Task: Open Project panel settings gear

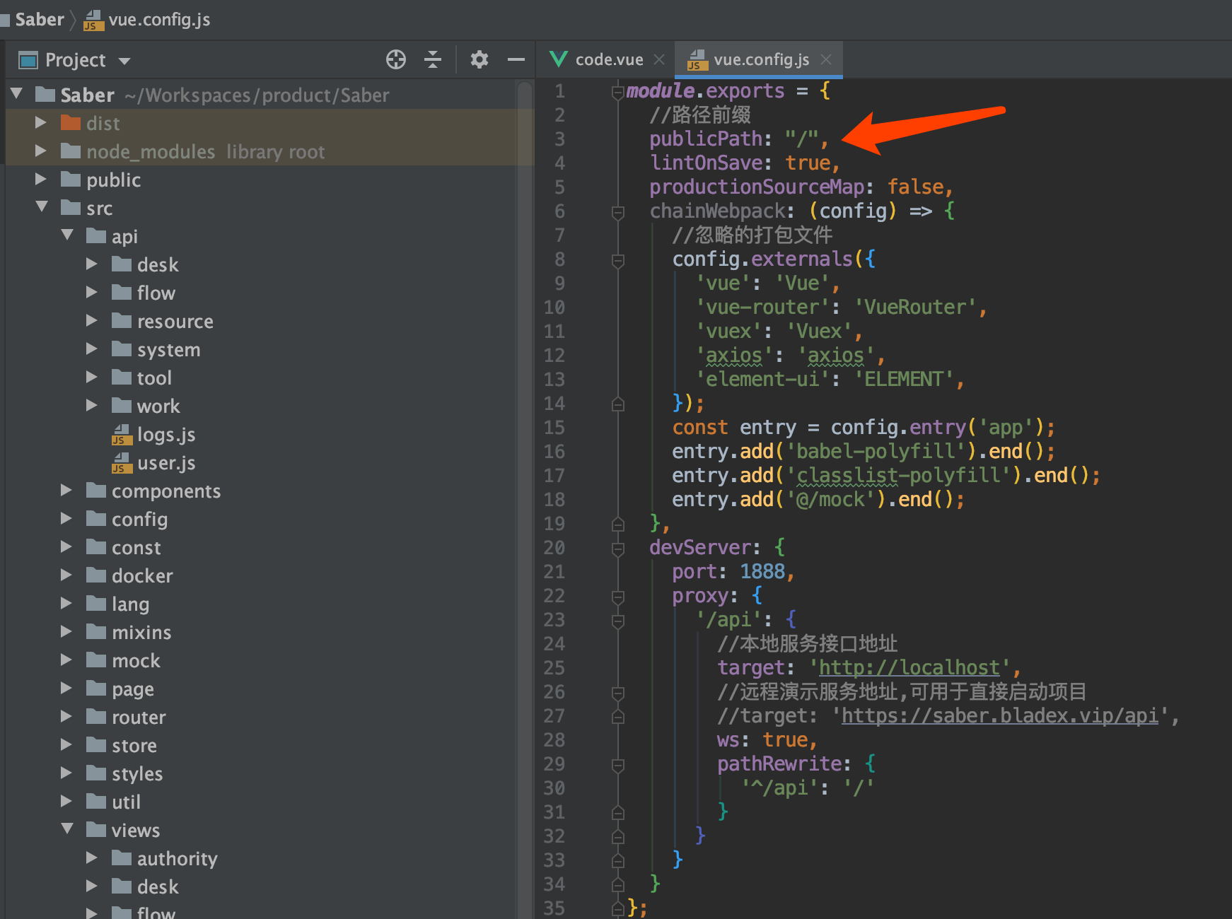Action: click(x=480, y=59)
